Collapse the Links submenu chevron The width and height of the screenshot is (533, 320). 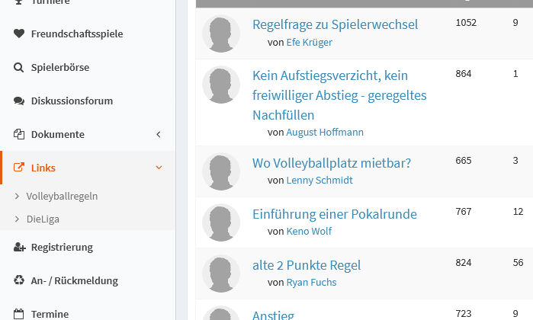[x=159, y=168]
